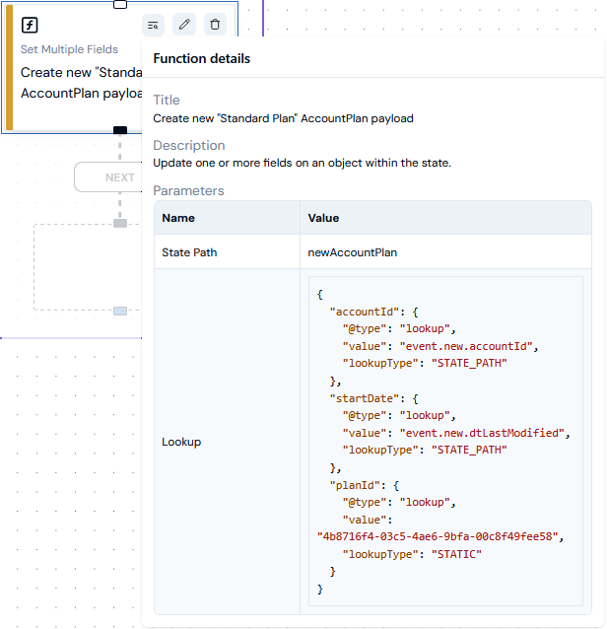
Task: Select the "Value" column header
Action: (x=323, y=218)
